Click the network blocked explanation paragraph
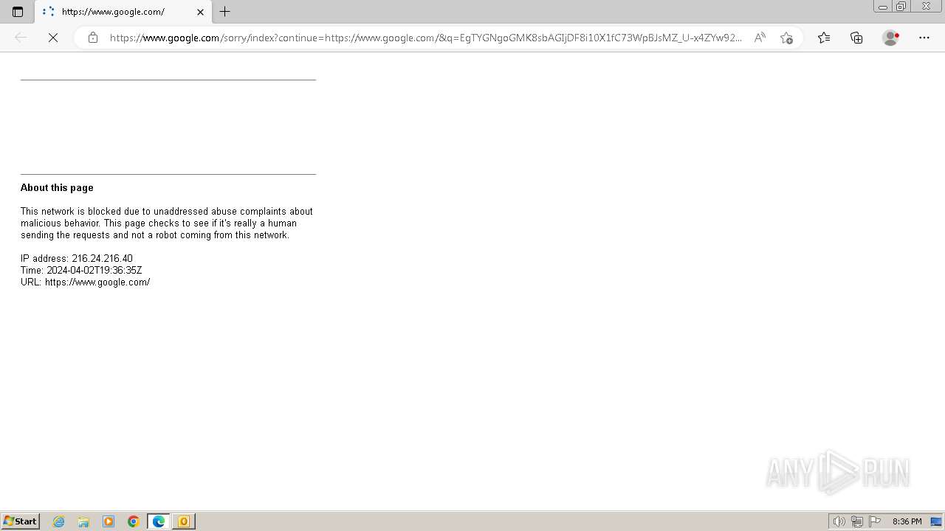The image size is (945, 531). 167,223
